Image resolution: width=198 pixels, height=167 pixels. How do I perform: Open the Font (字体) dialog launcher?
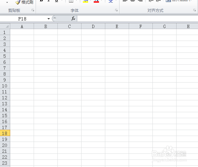(x=116, y=10)
